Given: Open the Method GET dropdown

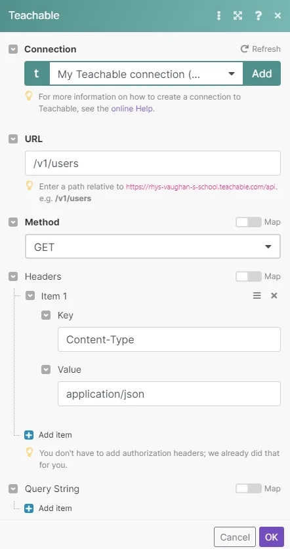Looking at the screenshot, I should (x=153, y=247).
